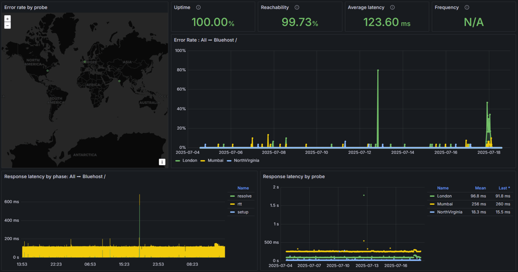Click the 96.8 ms London mean value
Screen dimensions: 518x272
coord(478,196)
